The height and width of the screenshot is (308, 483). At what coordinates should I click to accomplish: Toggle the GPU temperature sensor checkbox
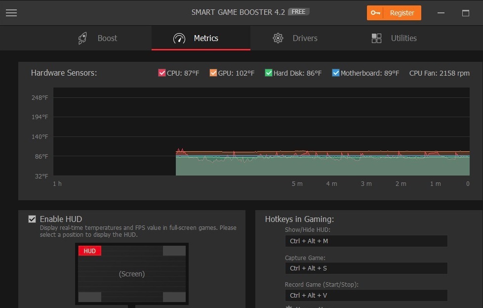coord(213,73)
